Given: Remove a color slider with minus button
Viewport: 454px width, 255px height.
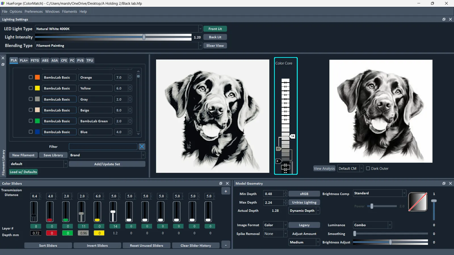Looking at the screenshot, I should (226, 245).
